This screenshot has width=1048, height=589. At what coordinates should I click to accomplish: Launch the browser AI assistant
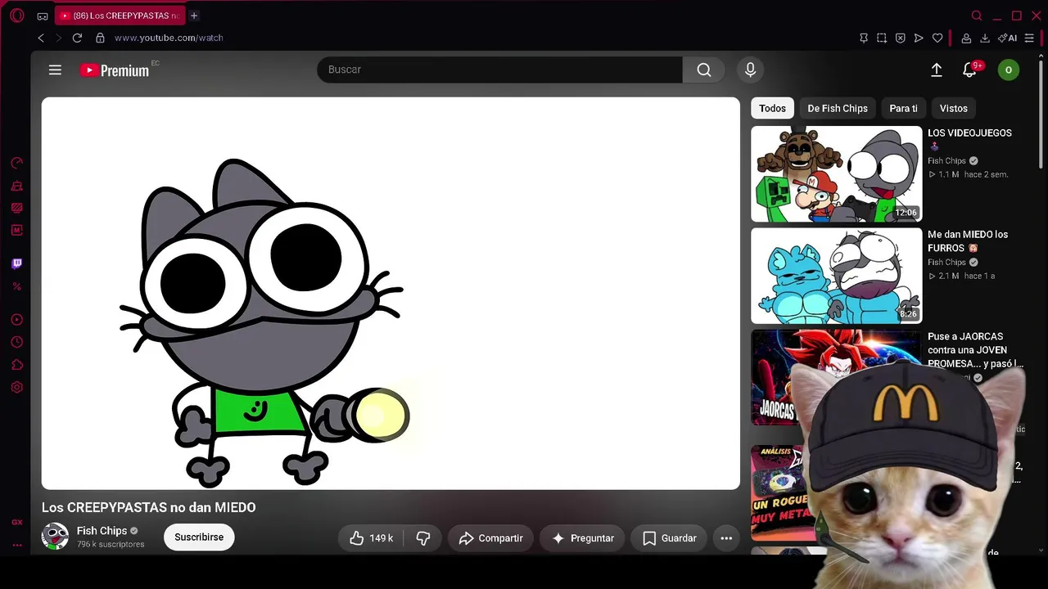click(1007, 38)
